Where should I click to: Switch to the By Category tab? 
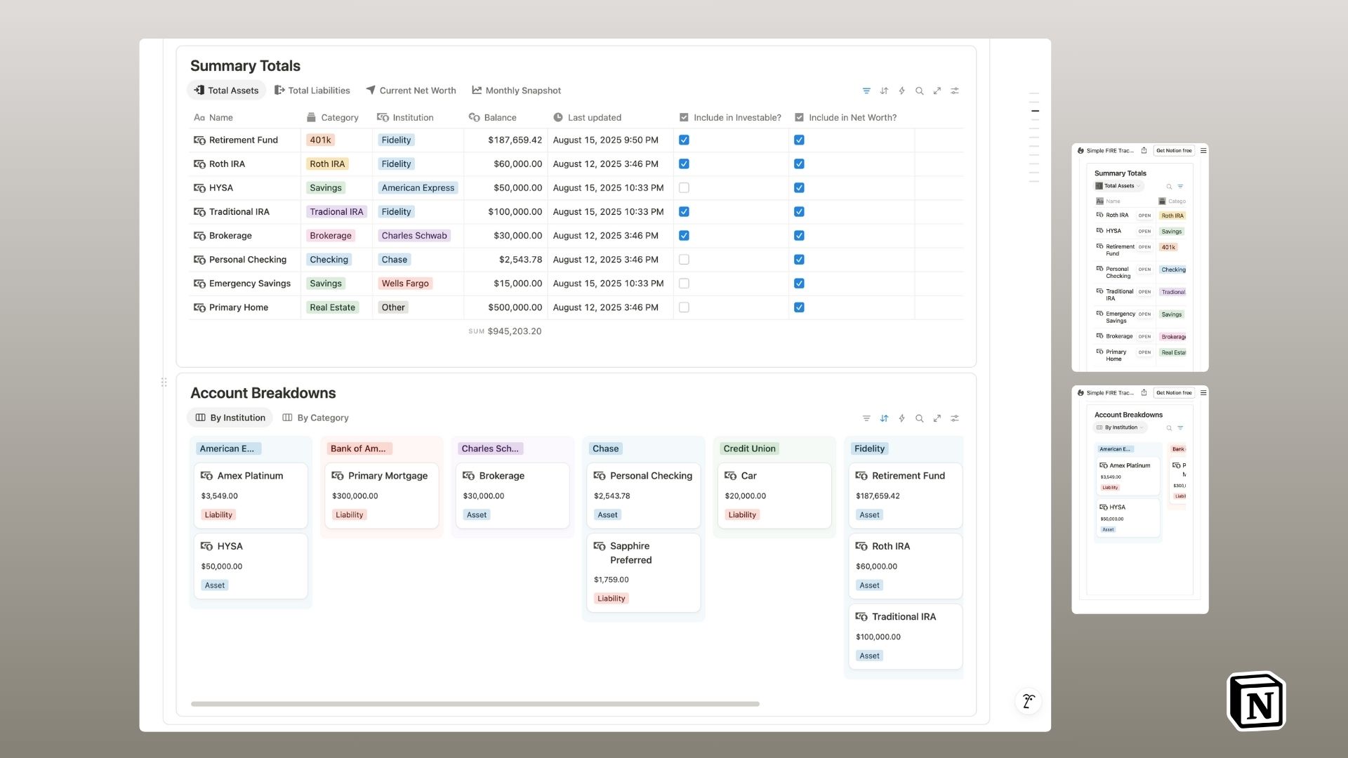click(315, 418)
